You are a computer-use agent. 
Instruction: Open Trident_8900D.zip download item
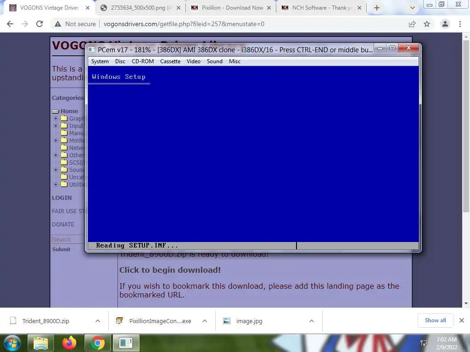[x=45, y=321]
